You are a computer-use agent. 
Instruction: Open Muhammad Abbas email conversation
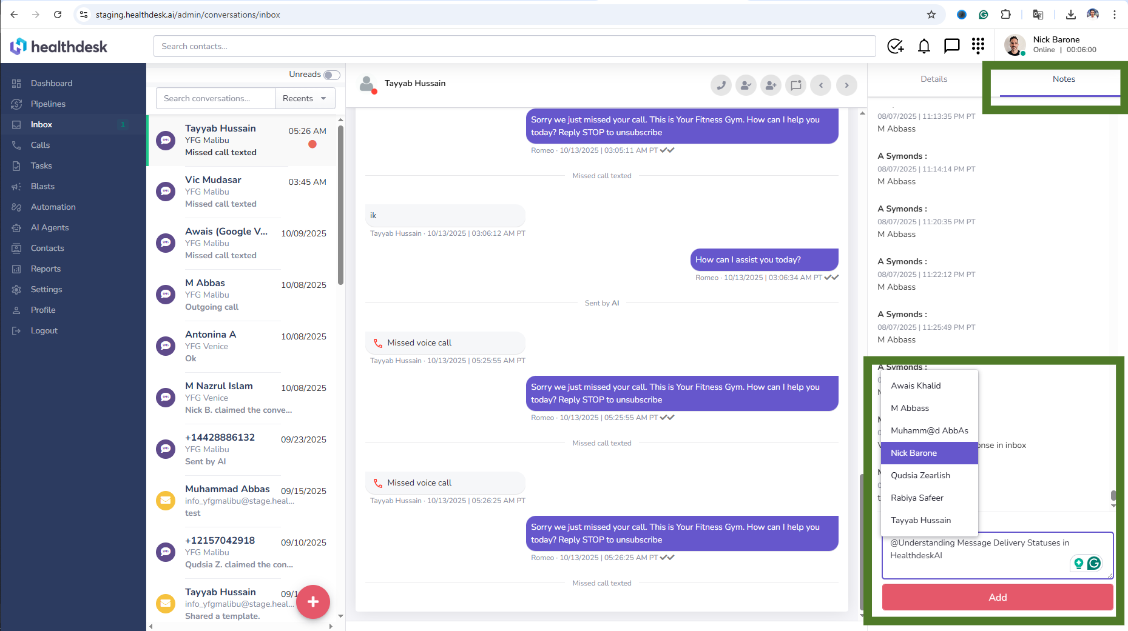(243, 501)
